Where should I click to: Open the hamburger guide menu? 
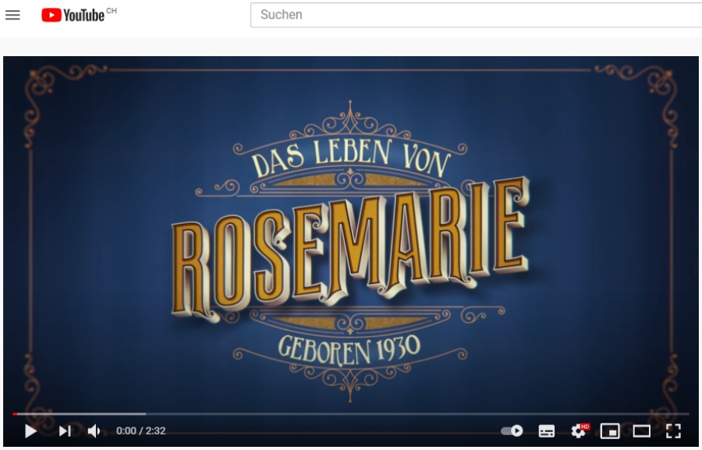pyautogui.click(x=12, y=16)
